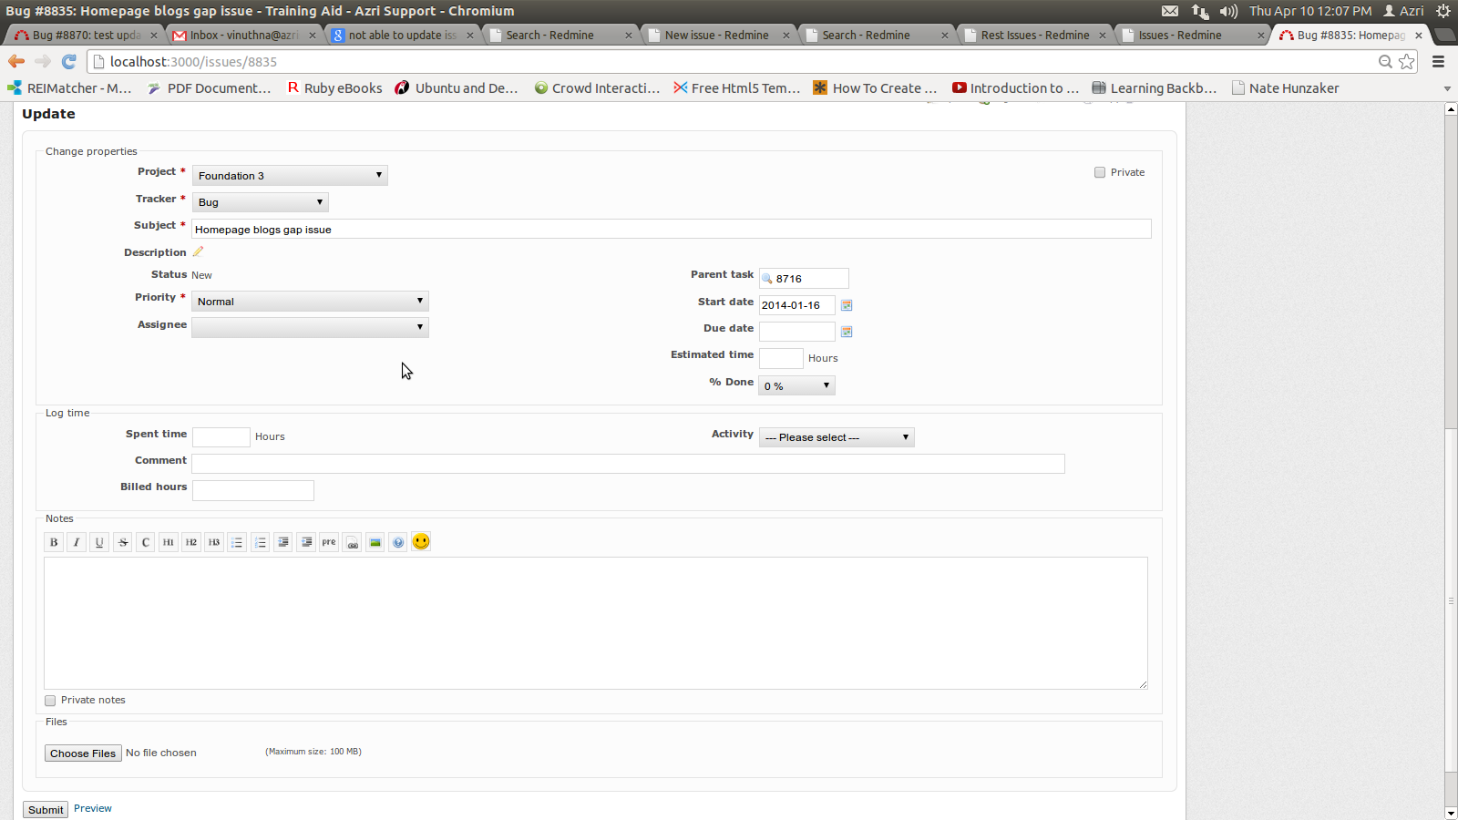Screen dimensions: 1458x820
Task: Open the text formatting help icon
Action: click(398, 542)
